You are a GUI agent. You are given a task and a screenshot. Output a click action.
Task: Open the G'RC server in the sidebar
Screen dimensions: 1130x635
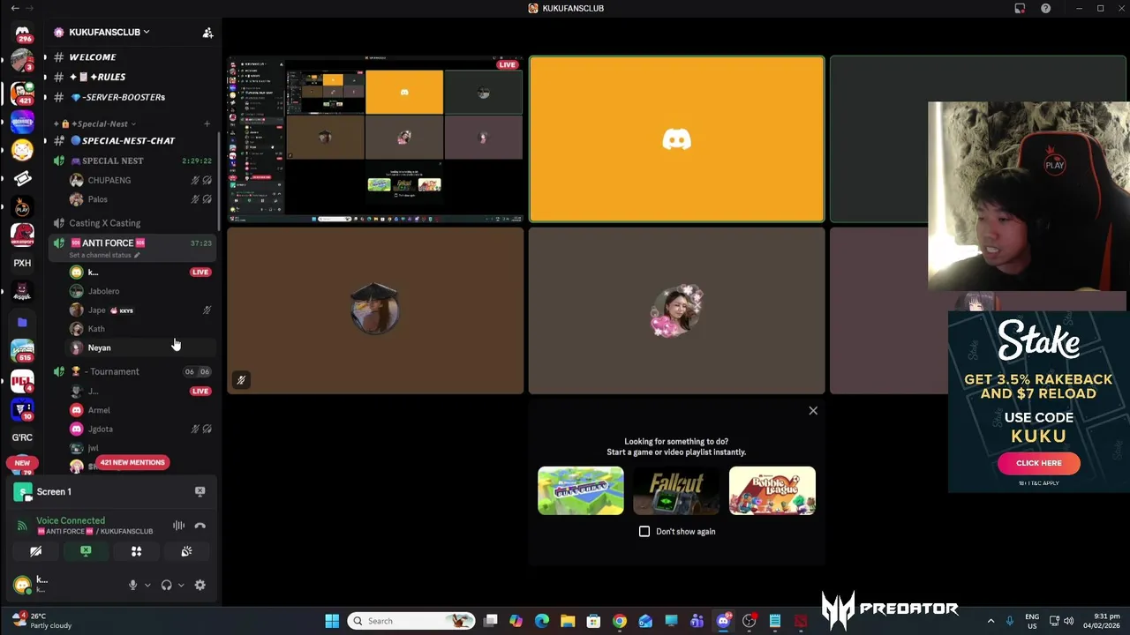pyautogui.click(x=22, y=437)
